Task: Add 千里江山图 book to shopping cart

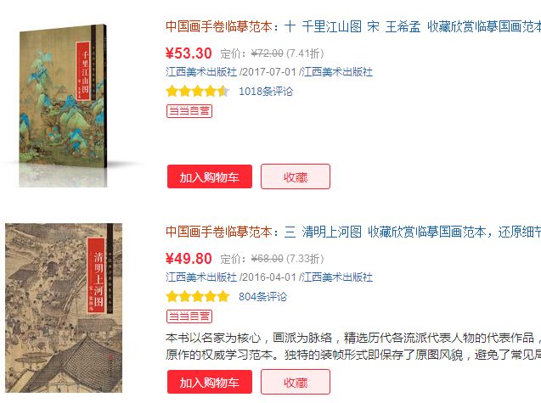Action: coord(210,176)
